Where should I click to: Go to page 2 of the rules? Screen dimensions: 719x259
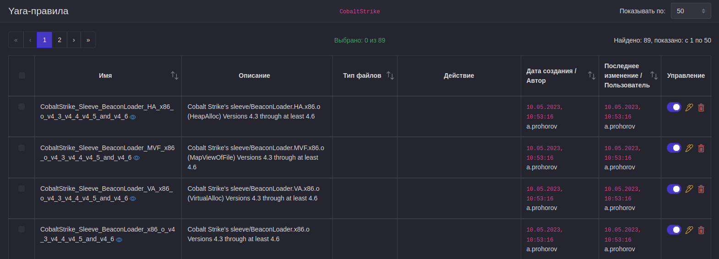60,40
